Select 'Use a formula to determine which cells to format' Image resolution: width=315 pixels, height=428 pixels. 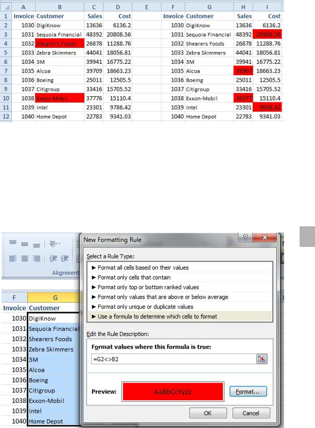click(180, 317)
